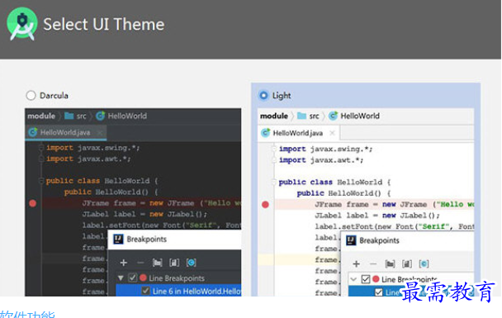
Task: Click the Android Studio logo icon
Action: pyautogui.click(x=21, y=24)
